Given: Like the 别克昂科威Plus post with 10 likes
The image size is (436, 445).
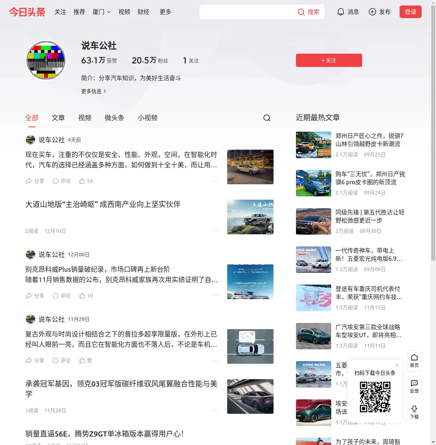Looking at the screenshot, I should pyautogui.click(x=86, y=296).
